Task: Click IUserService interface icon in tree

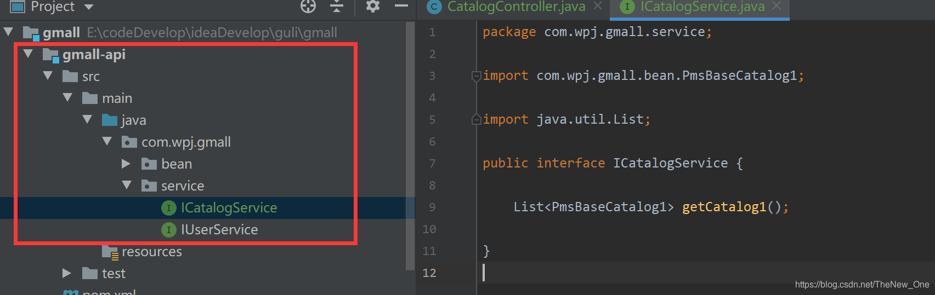Action: (x=169, y=230)
